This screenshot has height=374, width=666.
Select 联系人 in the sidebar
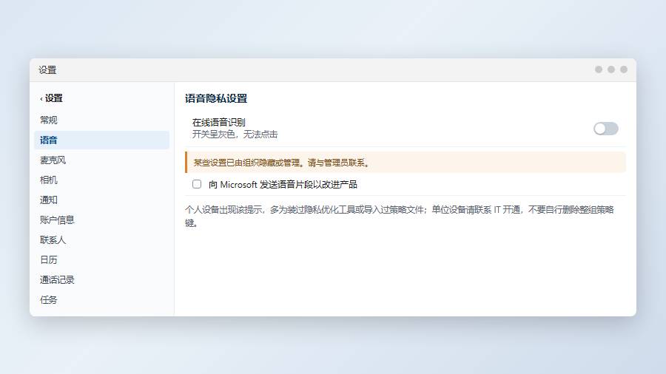click(x=101, y=239)
